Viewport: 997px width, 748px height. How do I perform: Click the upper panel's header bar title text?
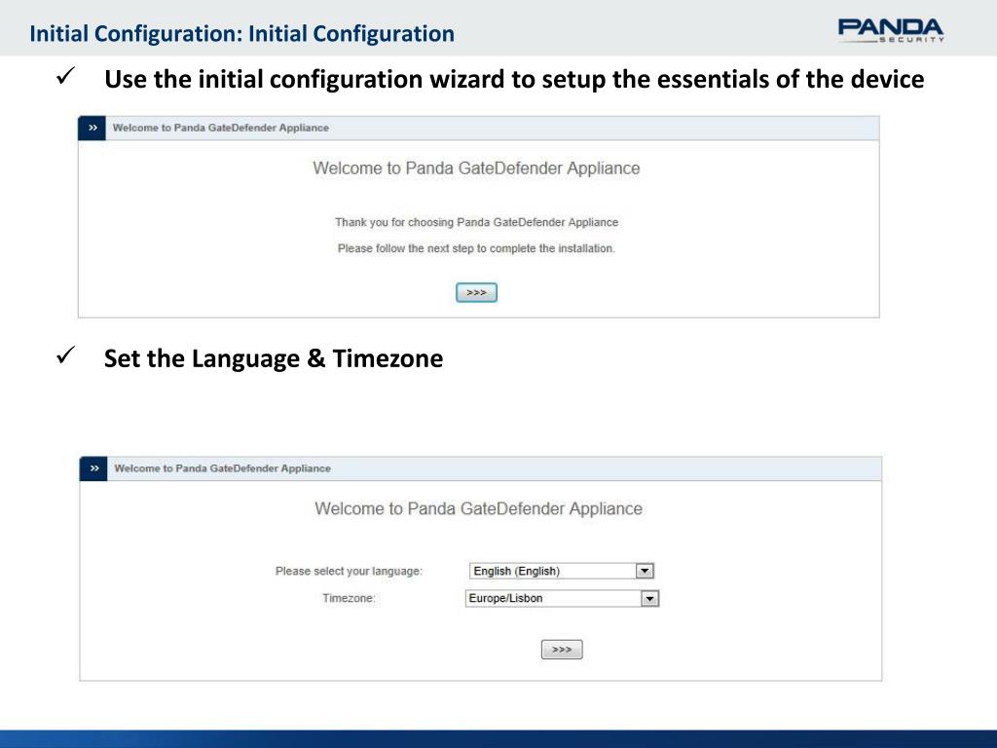click(x=221, y=128)
